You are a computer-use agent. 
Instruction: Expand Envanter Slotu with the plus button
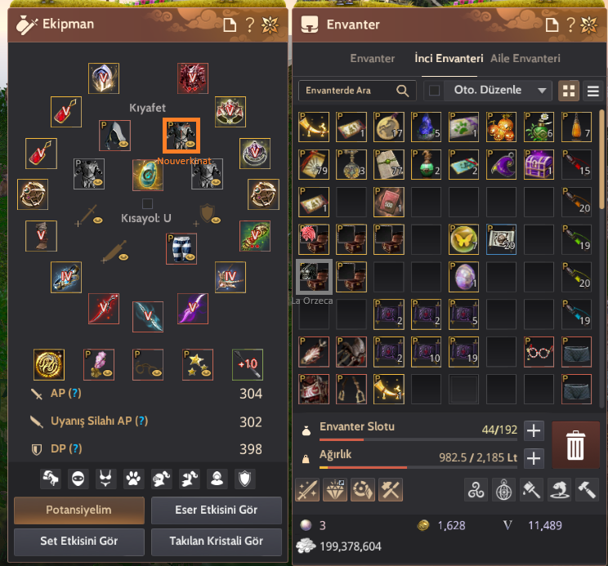pos(534,430)
